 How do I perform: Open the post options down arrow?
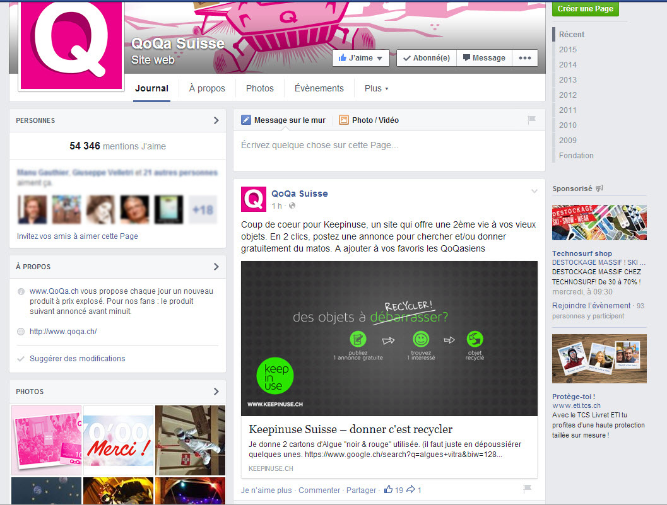pos(534,191)
